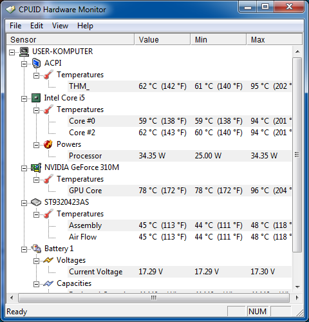Click the Intel Core i5 chip icon
The height and width of the screenshot is (322, 309).
tap(36, 98)
